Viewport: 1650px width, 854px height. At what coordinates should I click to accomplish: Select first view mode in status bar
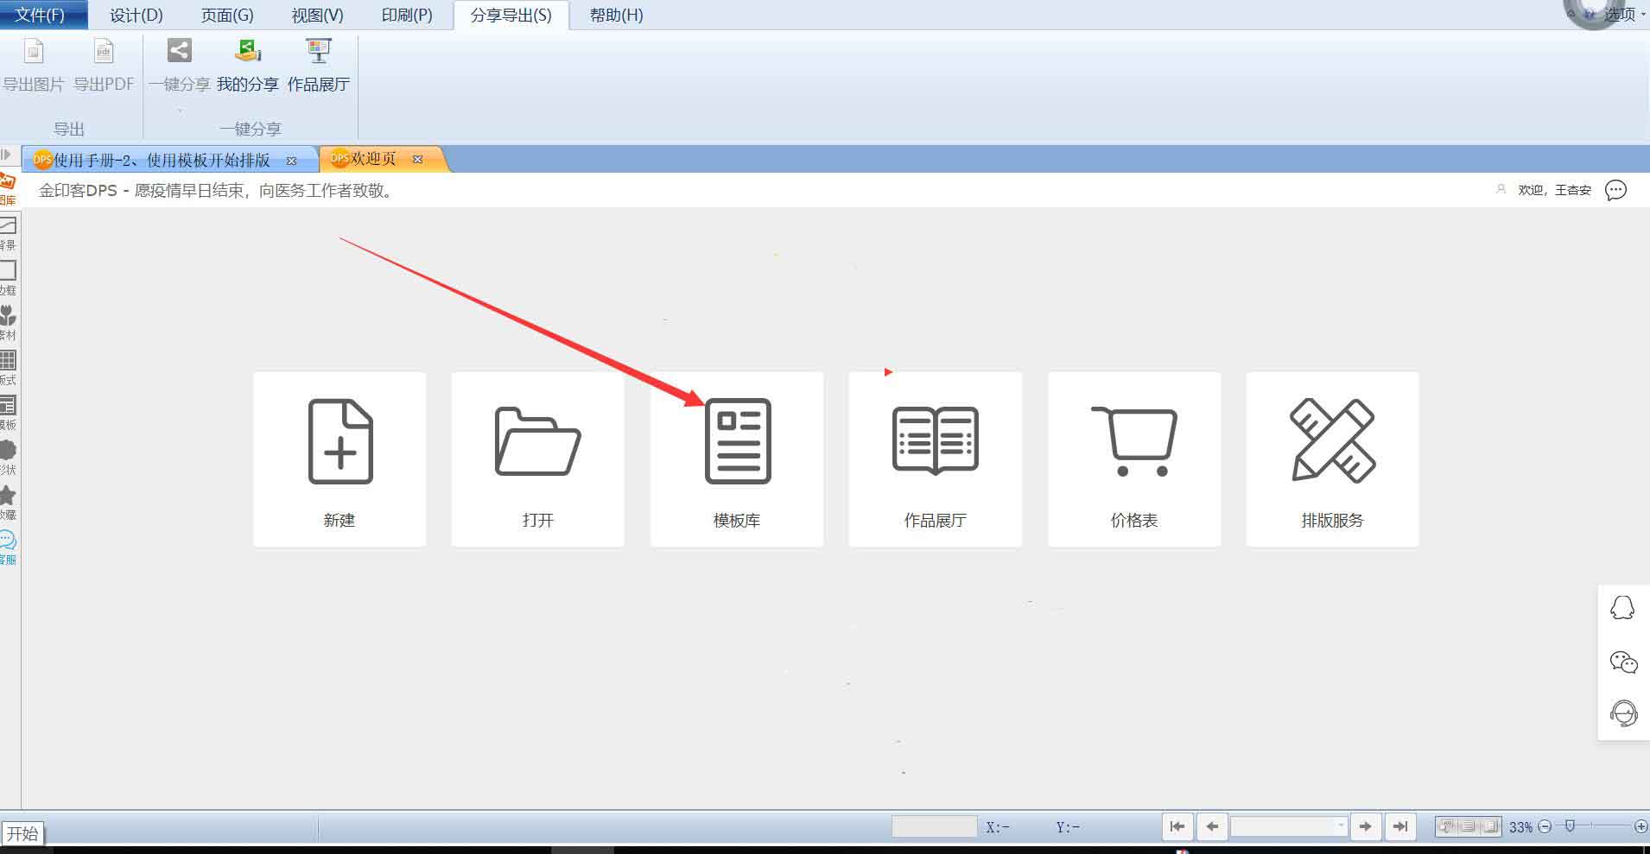[x=1447, y=826]
